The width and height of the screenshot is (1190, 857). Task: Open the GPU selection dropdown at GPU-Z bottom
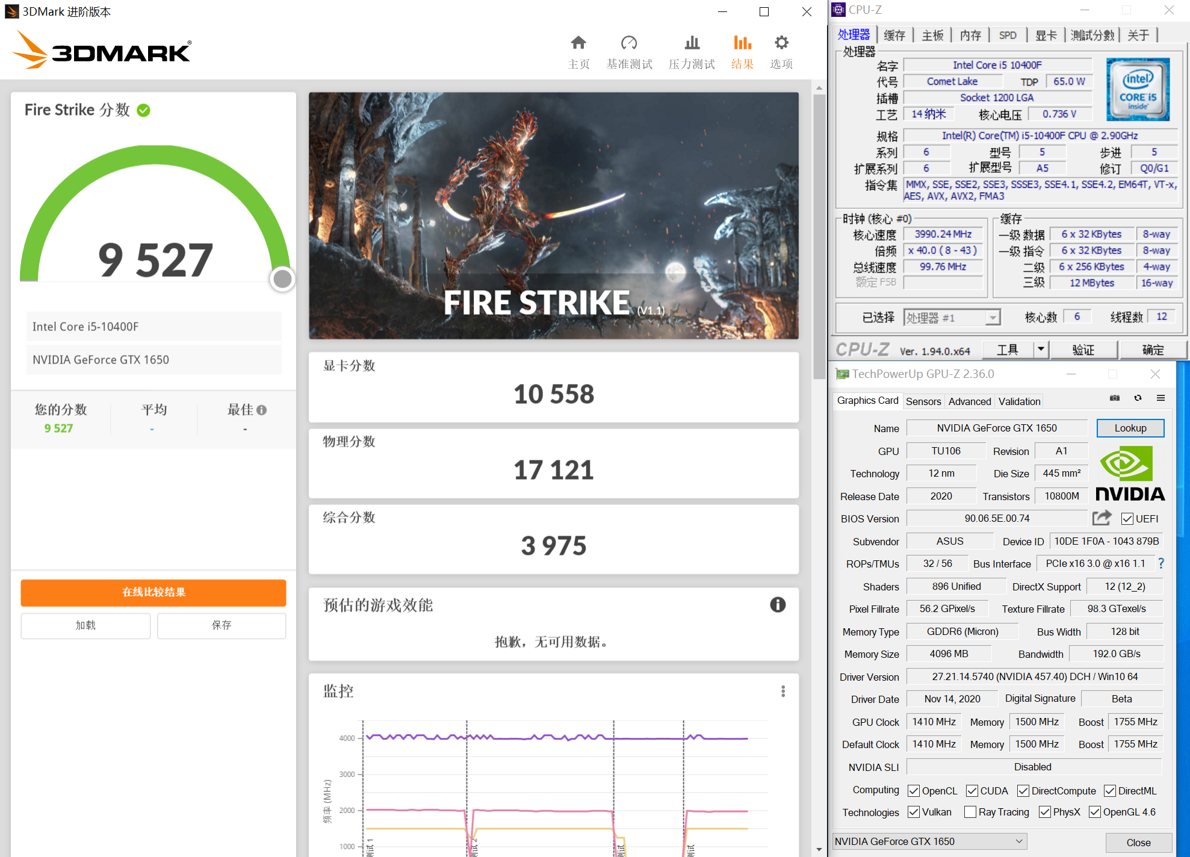click(930, 841)
